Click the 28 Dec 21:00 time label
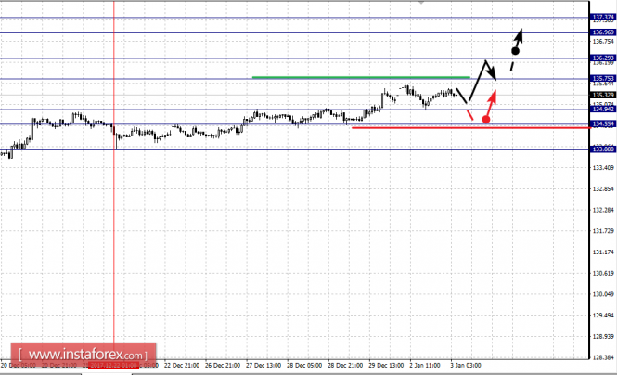The image size is (617, 375). 345,366
